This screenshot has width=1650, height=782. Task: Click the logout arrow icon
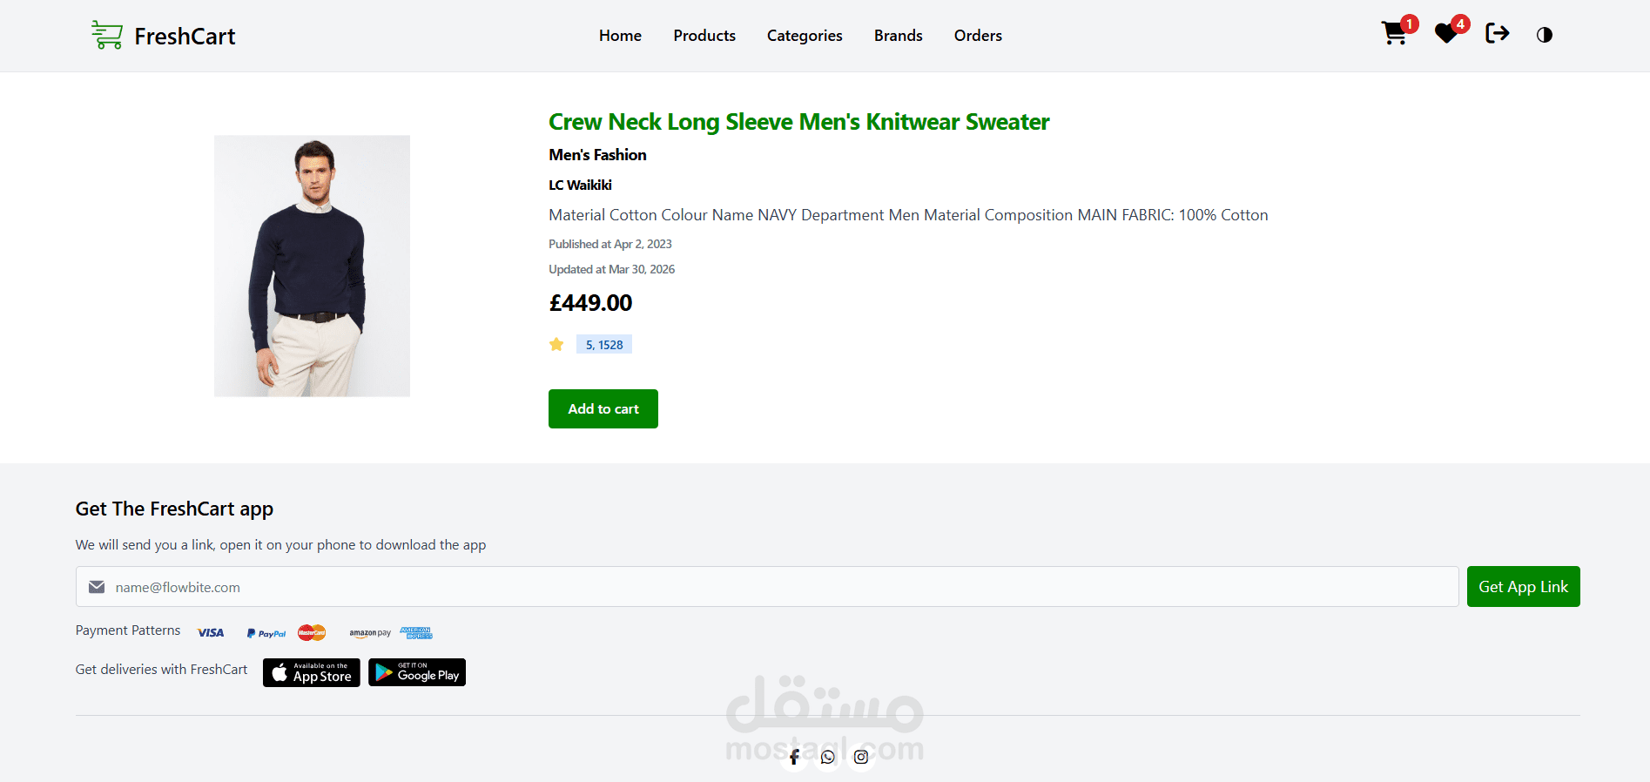1497,34
